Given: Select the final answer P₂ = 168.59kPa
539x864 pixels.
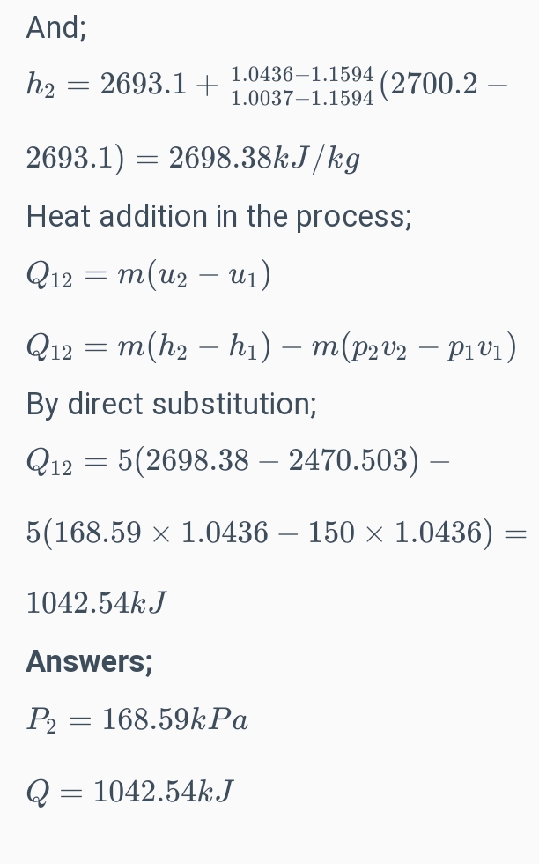Looking at the screenshot, I should pos(137,720).
